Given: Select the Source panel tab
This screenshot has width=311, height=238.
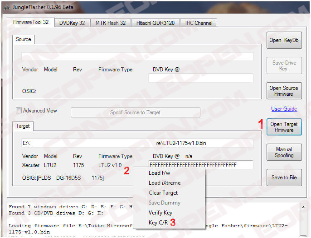Looking at the screenshot, I should (x=24, y=39).
